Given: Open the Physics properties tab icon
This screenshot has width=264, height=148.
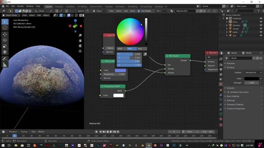Looking at the screenshot, I should (x=221, y=104).
